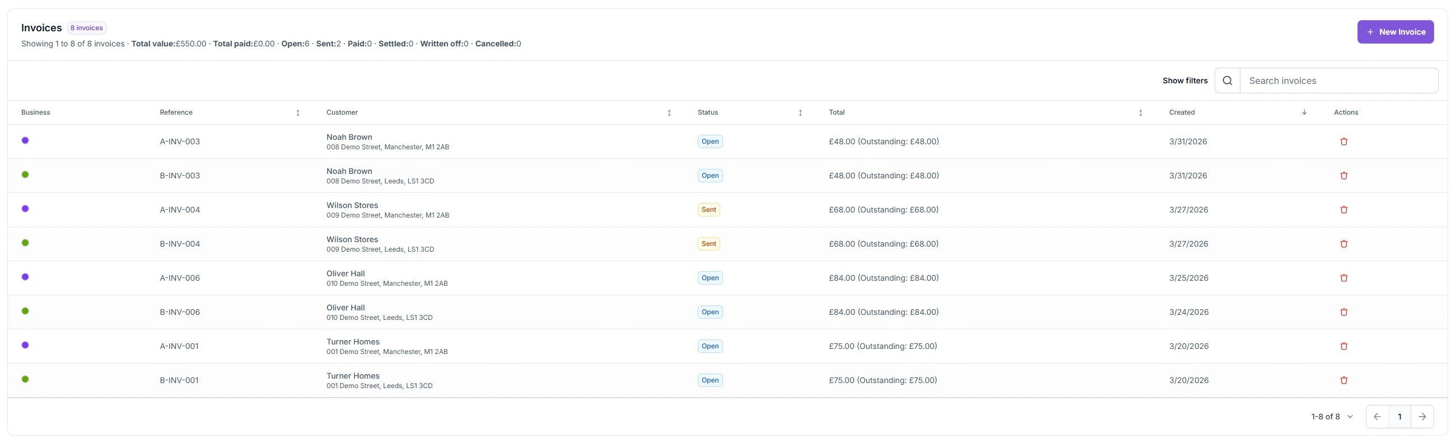Open the 1-8 of 8 page size dropdown
Viewport: 1456px width, 444px height.
(x=1332, y=417)
